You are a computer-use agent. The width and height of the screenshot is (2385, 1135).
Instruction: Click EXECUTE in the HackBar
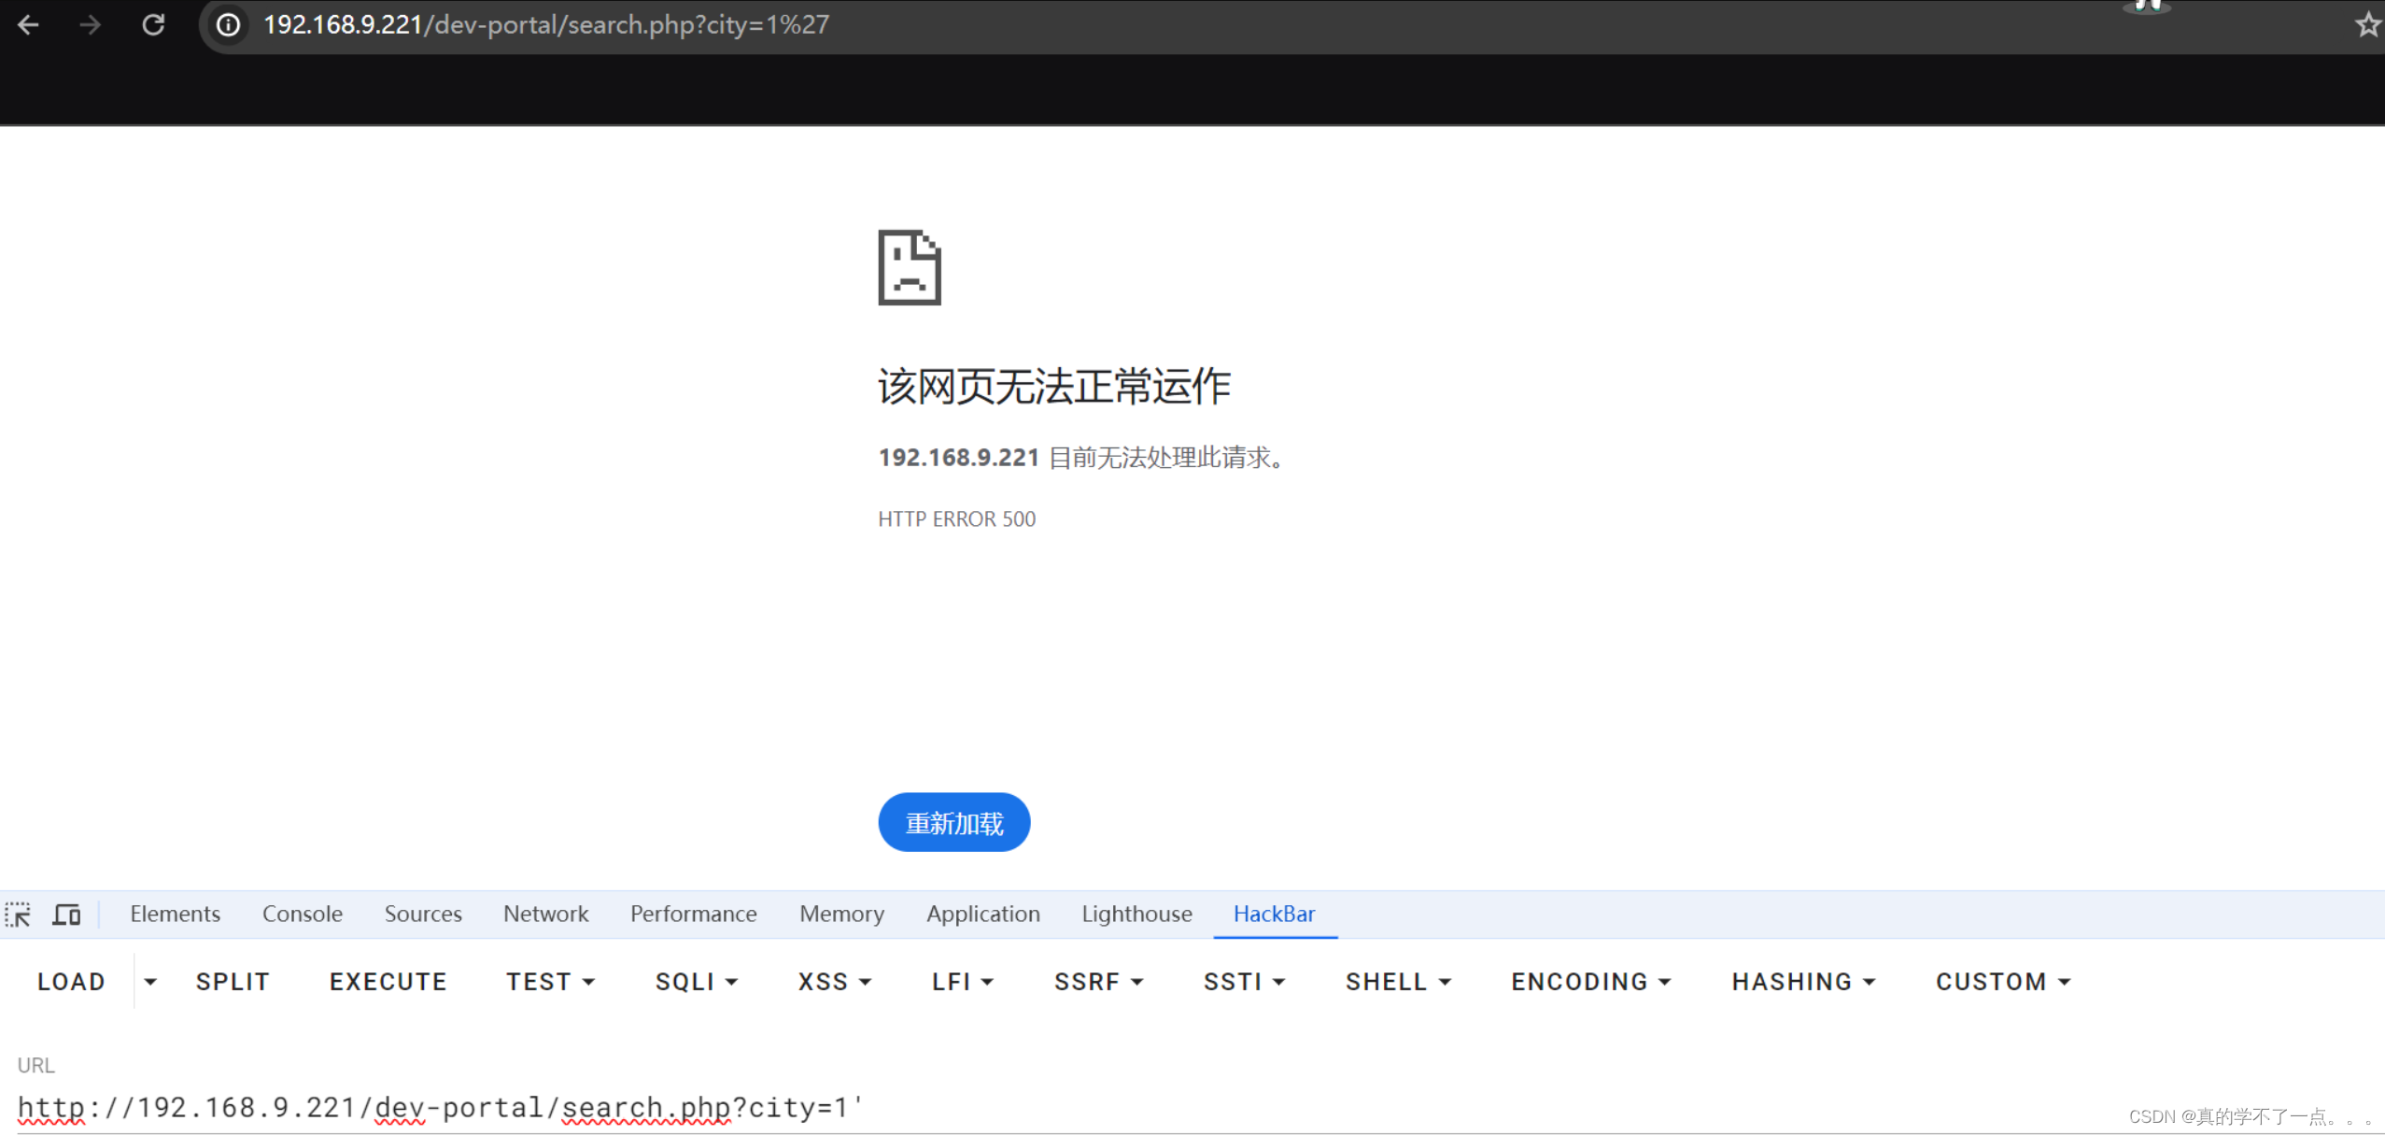(x=388, y=982)
